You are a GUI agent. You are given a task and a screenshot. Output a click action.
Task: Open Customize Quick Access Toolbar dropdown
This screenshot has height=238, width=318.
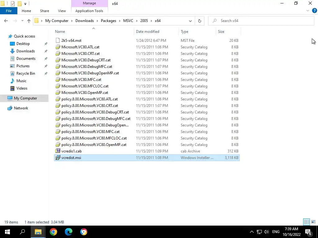(25, 4)
